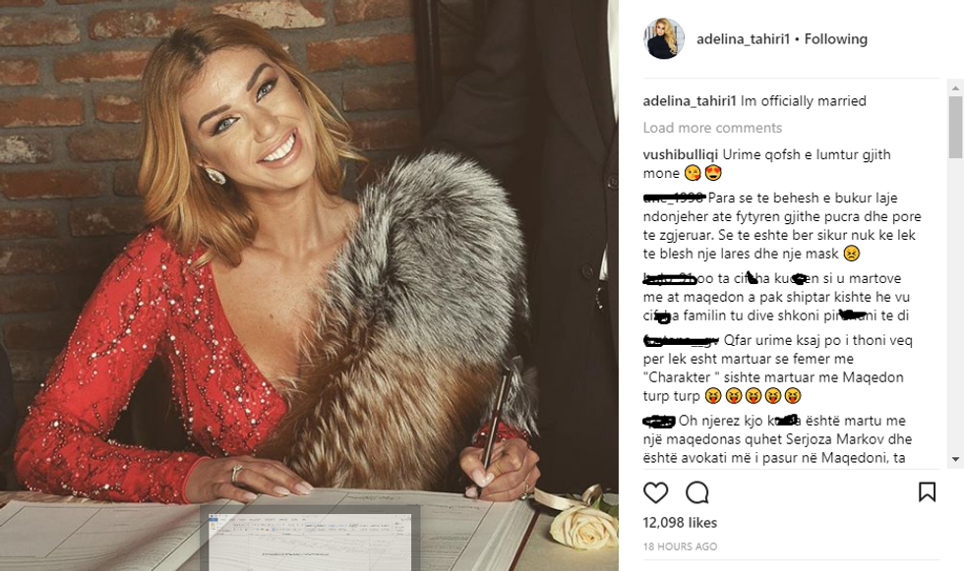Click the small screenshot overlay on photo
The image size is (964, 571).
[310, 539]
